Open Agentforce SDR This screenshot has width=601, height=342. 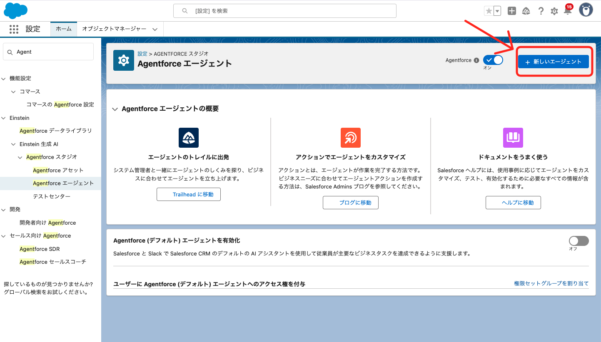(x=40, y=249)
